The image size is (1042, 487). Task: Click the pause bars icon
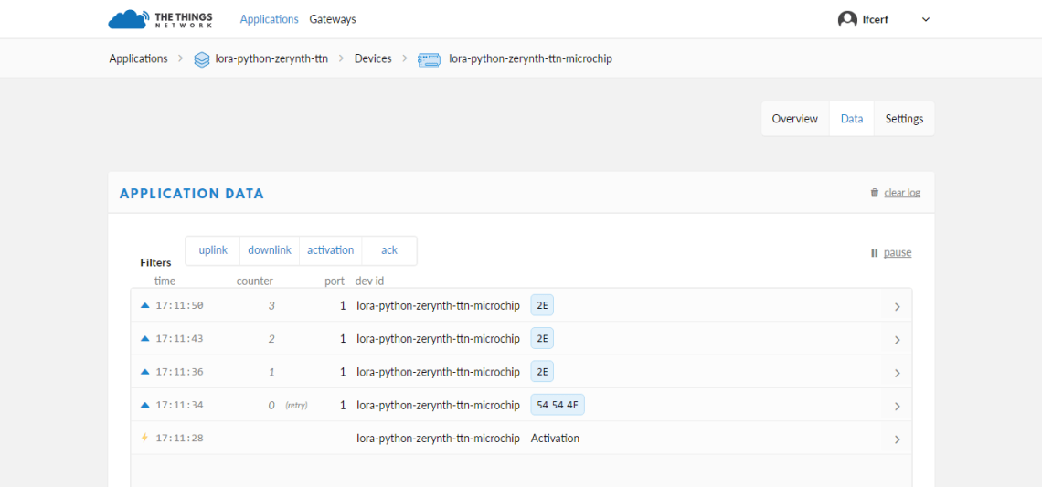click(875, 252)
